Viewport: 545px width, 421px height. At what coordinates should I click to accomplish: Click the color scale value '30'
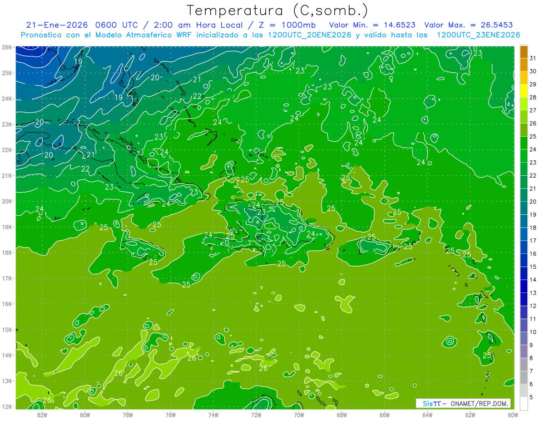[533, 71]
